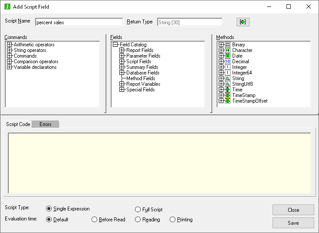Expand the Database Fields node
The image size is (319, 233).
(122, 73)
